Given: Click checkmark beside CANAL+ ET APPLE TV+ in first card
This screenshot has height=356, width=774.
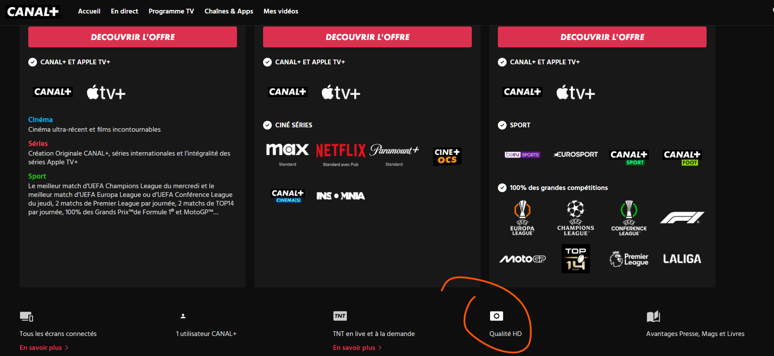Looking at the screenshot, I should point(33,62).
